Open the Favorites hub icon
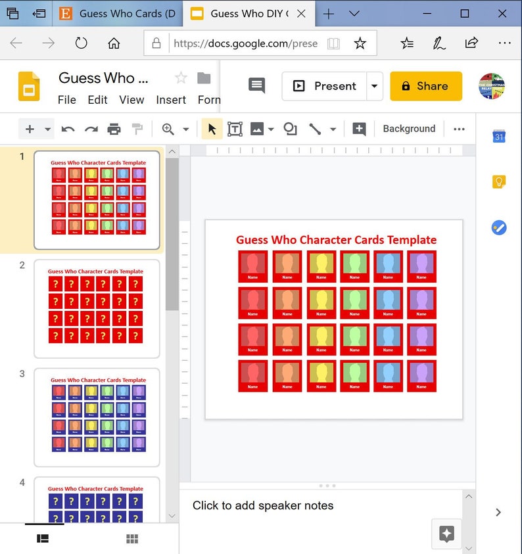Image resolution: width=522 pixels, height=554 pixels. click(407, 43)
